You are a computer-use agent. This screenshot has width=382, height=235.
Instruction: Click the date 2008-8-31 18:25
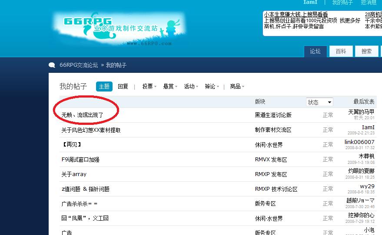pyautogui.click(x=360, y=177)
